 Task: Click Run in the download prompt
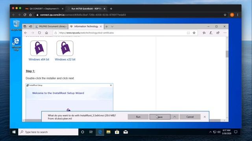click(x=138, y=117)
